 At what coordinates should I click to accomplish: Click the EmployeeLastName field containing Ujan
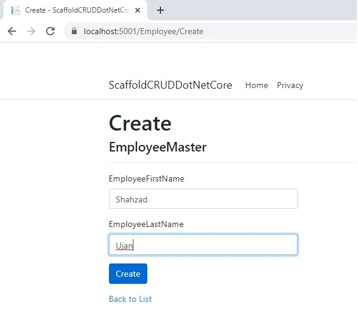(x=203, y=244)
